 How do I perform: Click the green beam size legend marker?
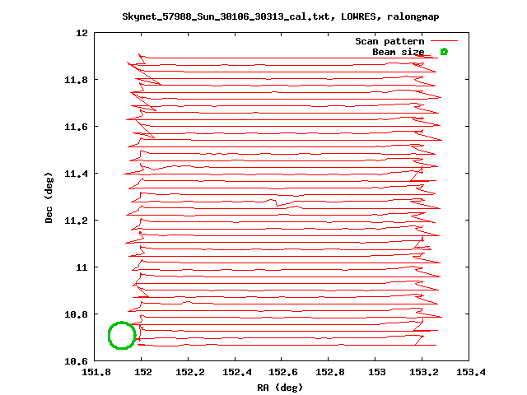coord(444,51)
